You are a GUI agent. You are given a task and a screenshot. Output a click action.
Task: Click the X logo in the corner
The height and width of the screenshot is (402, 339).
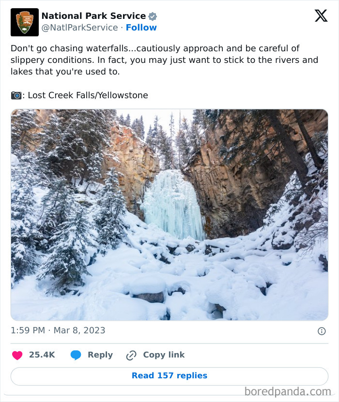[x=320, y=16]
